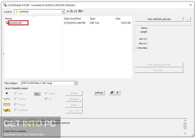Click the blue Point symbol icon

coord(7,93)
